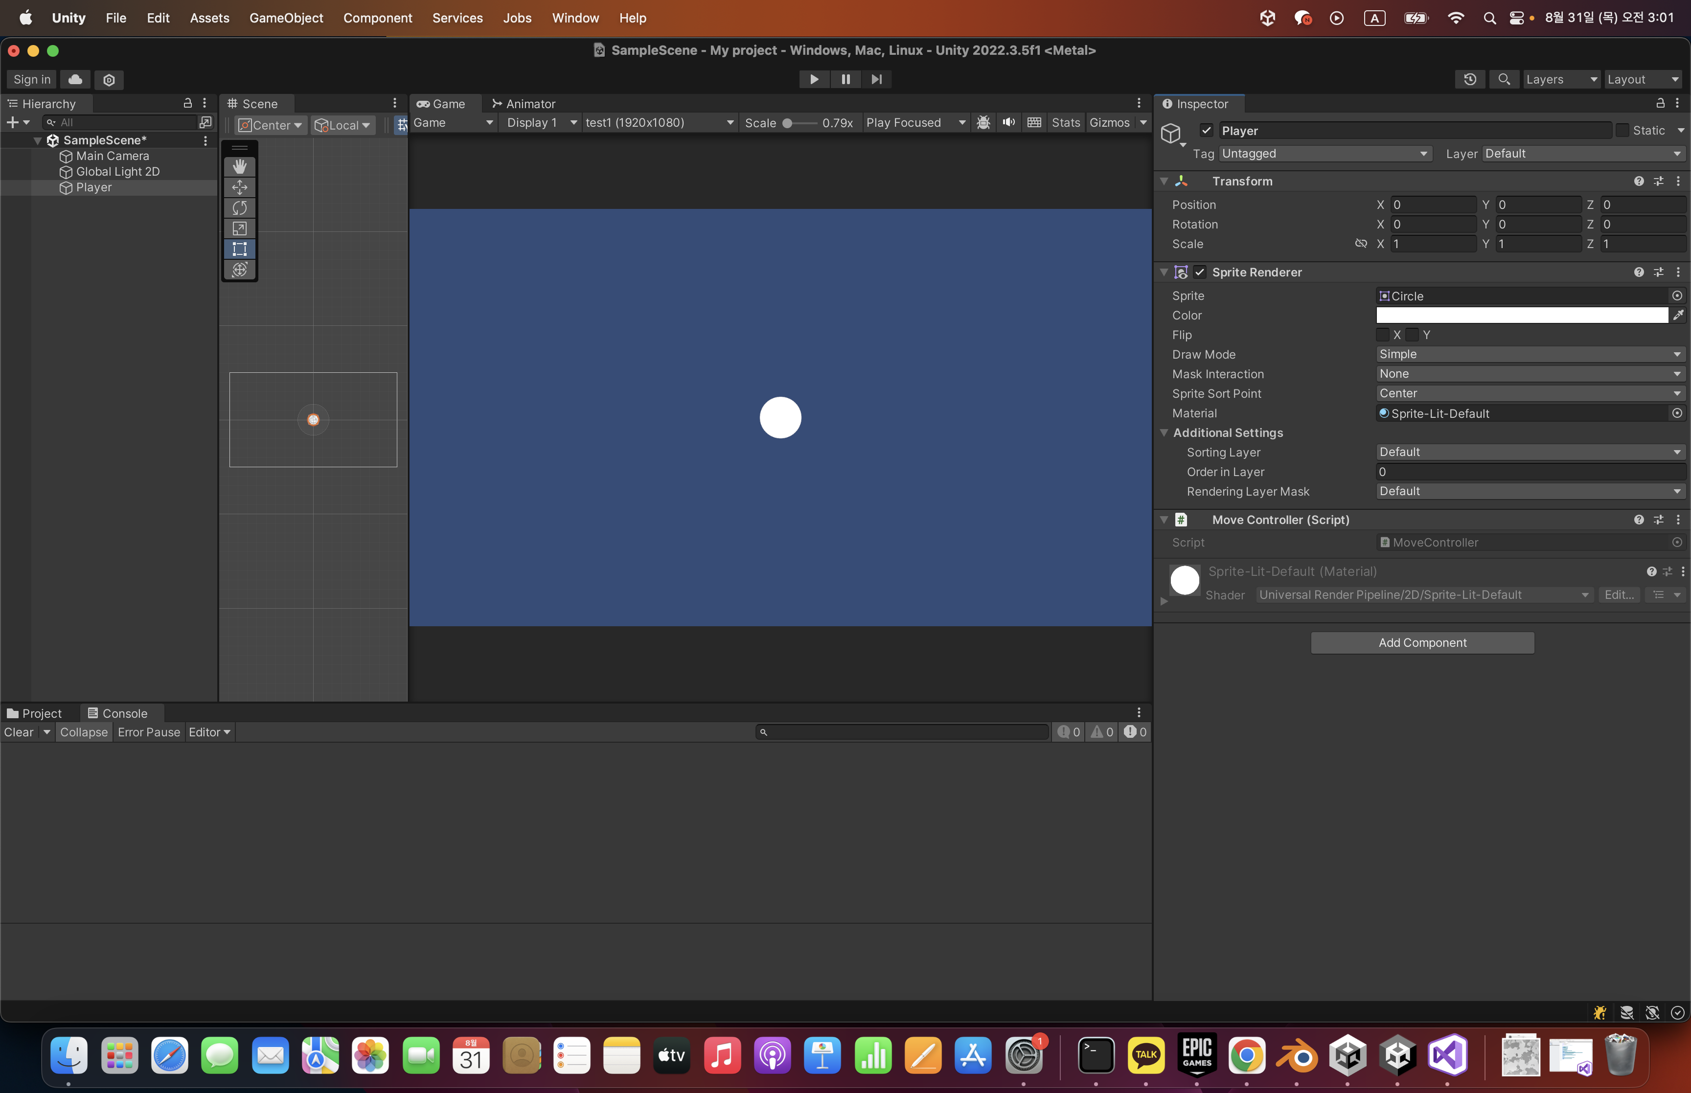Pick color with the eyedropper icon
Screen dimensions: 1691x1093
tap(1677, 315)
